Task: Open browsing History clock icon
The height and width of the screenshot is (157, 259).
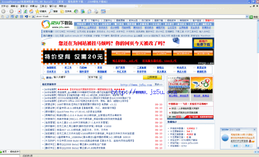Action: click(76, 11)
